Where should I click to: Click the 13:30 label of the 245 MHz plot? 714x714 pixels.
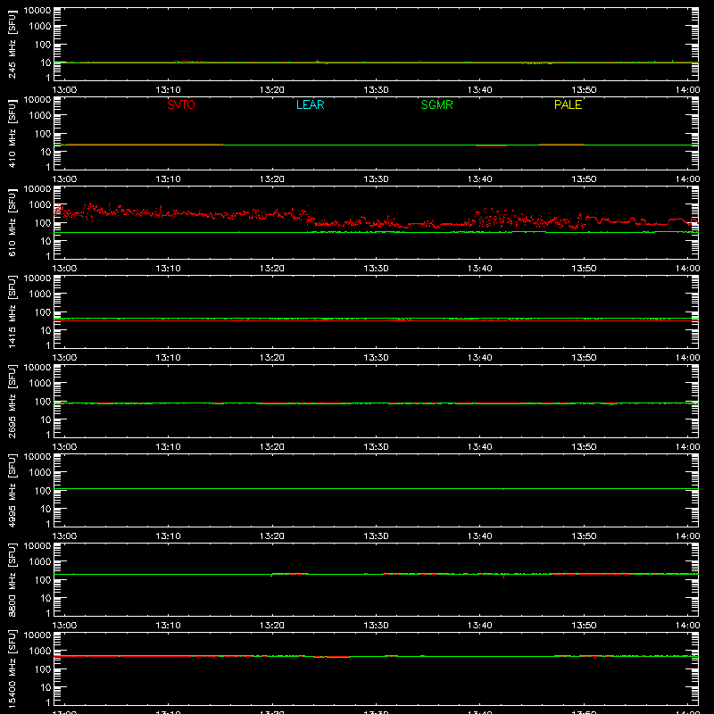[376, 90]
